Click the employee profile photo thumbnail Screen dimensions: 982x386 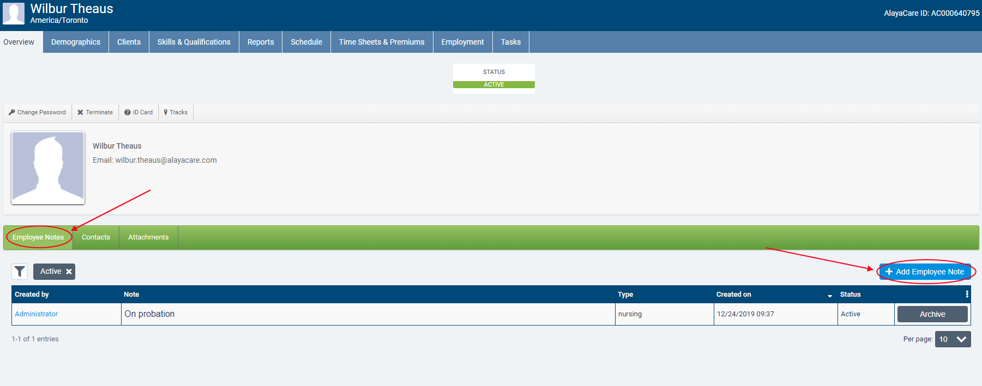[48, 168]
